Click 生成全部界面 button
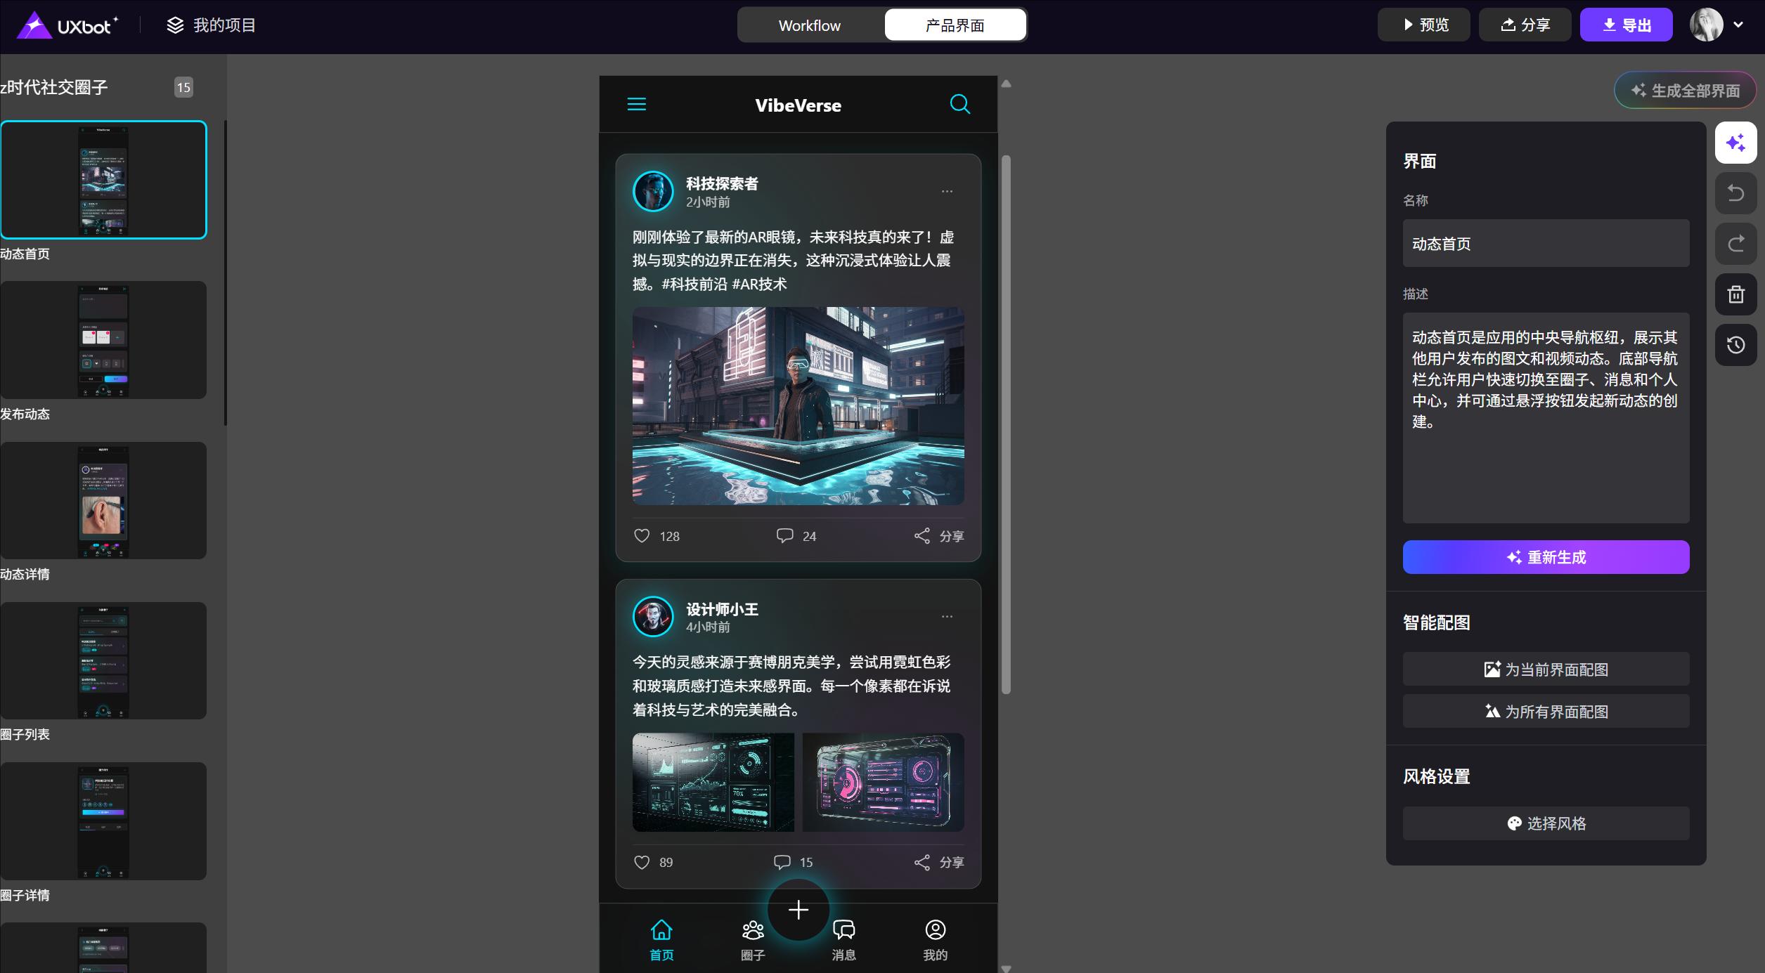 click(1685, 91)
